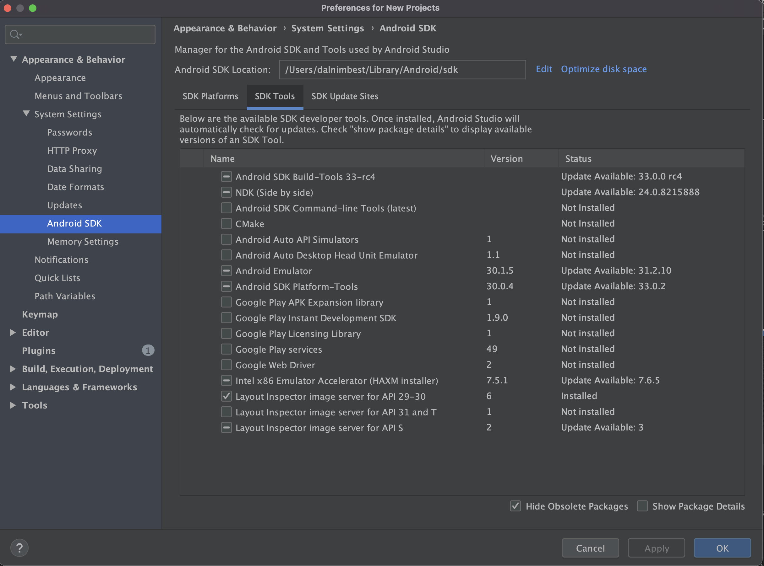Check Google Play Instant Development SDK
This screenshot has width=764, height=566.
(226, 318)
